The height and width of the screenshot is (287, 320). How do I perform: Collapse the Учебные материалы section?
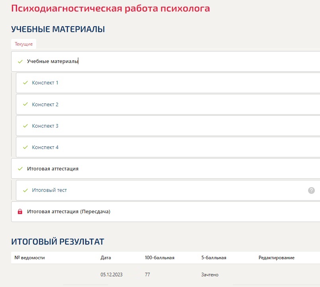tap(52, 61)
